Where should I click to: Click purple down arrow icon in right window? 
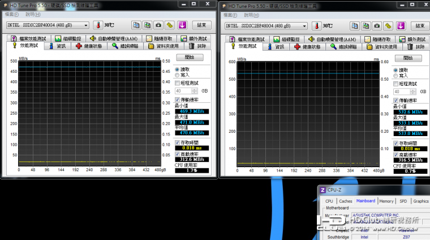(401, 26)
